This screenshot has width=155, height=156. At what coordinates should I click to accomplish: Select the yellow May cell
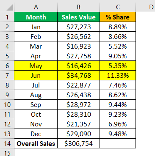pos(36,66)
